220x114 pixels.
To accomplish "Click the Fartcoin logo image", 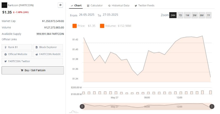I will point(4,5).
